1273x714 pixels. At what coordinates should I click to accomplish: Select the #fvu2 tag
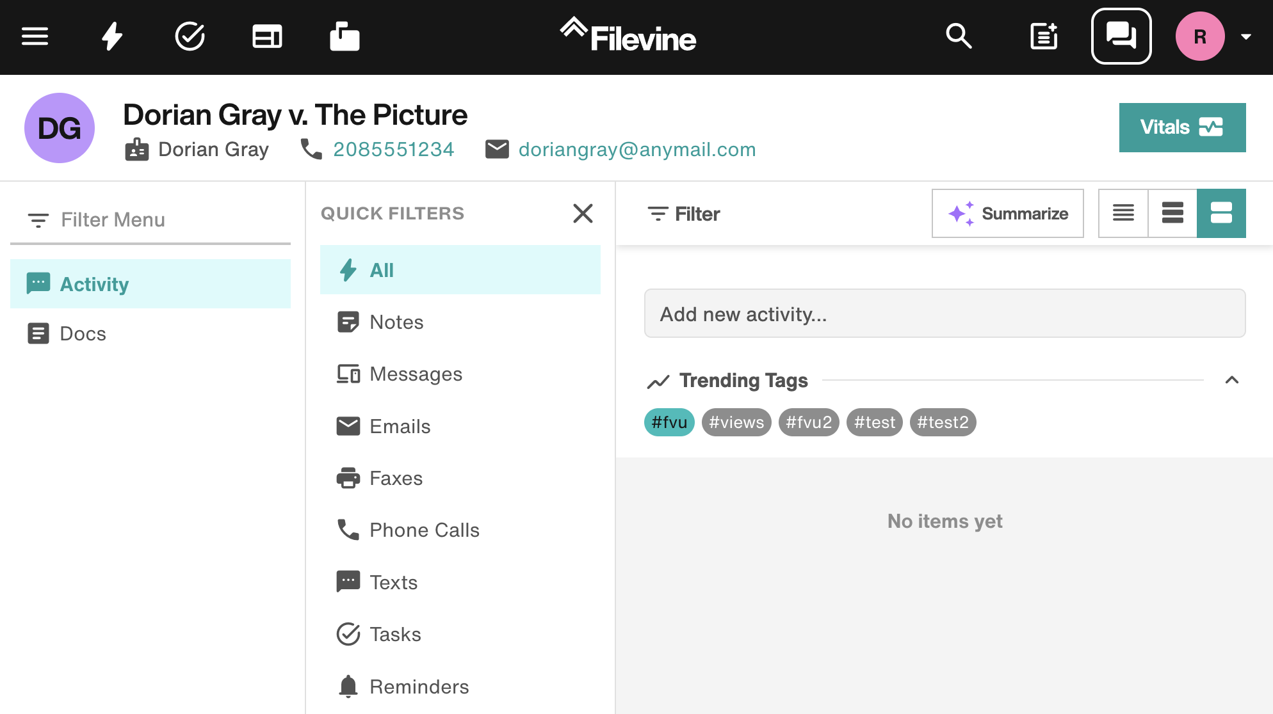point(809,422)
